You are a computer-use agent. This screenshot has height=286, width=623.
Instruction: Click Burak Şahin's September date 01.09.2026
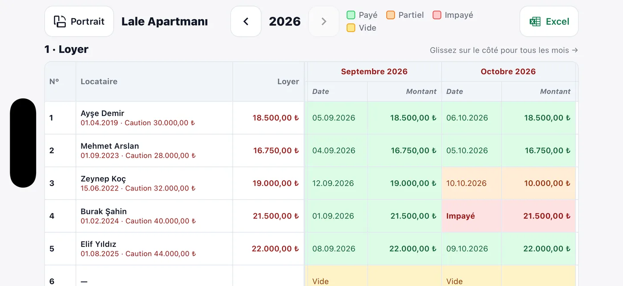pyautogui.click(x=333, y=216)
